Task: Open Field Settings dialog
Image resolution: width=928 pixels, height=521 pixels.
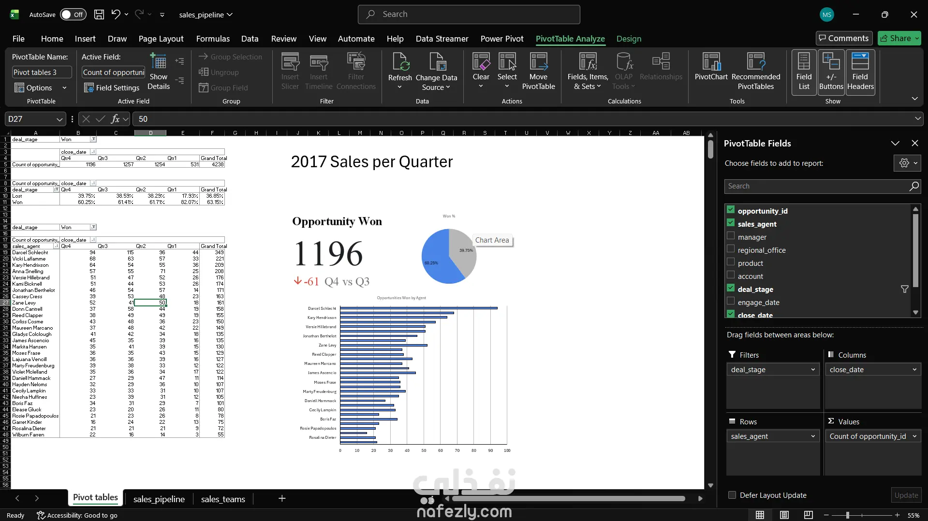Action: (112, 87)
